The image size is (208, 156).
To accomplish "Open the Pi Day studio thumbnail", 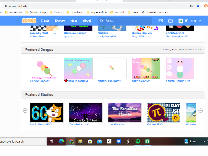I will point(163,113).
